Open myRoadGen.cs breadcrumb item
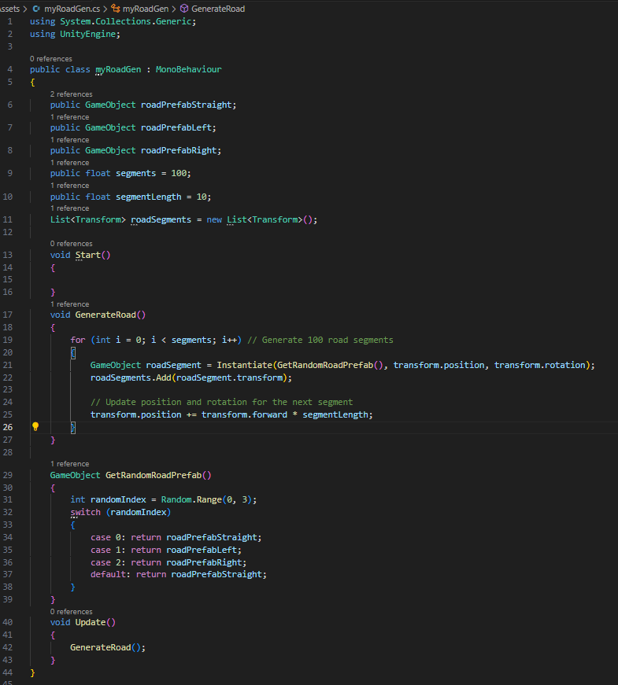This screenshot has height=685, width=618. [x=72, y=9]
